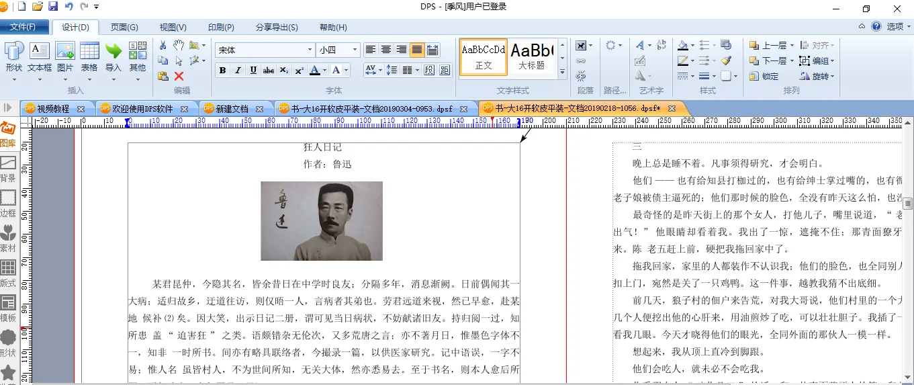Open the 宋体 font name dropdown
Viewport: 914px width, 385px height.
point(310,50)
